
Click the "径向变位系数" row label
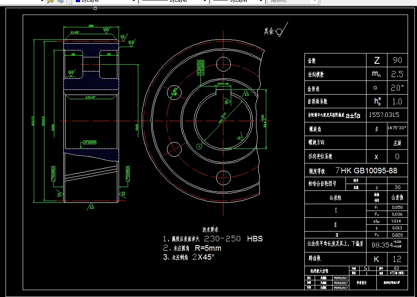[320, 157]
